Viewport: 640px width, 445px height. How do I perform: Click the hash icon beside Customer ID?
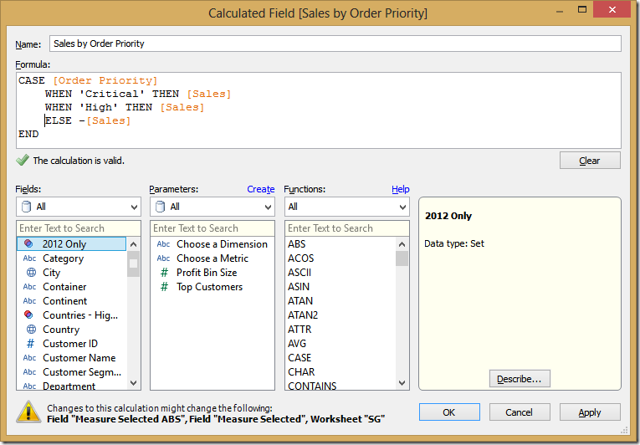[x=30, y=344]
